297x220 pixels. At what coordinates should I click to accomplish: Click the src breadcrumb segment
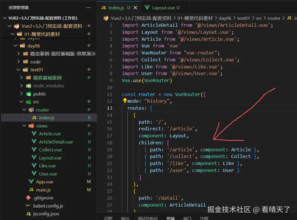(259, 18)
